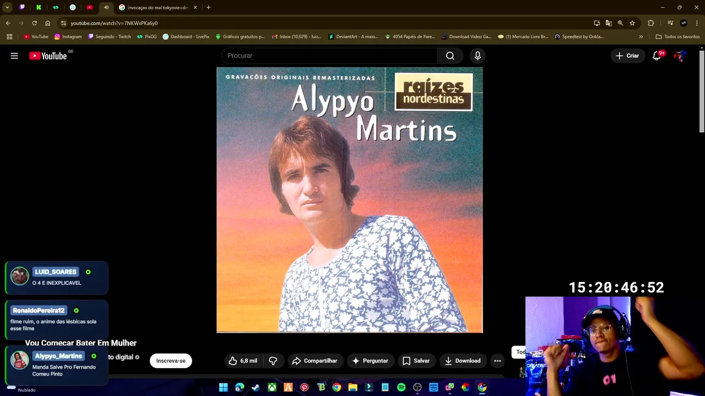705x396 pixels.
Task: Click the page vertical scrollbar
Action: tap(702, 91)
